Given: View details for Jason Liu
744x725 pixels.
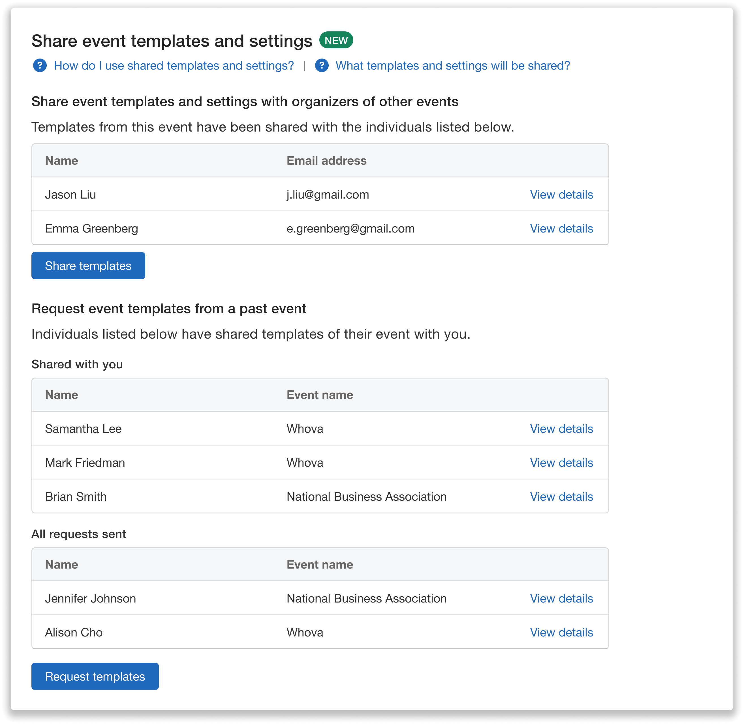Looking at the screenshot, I should click(x=561, y=194).
